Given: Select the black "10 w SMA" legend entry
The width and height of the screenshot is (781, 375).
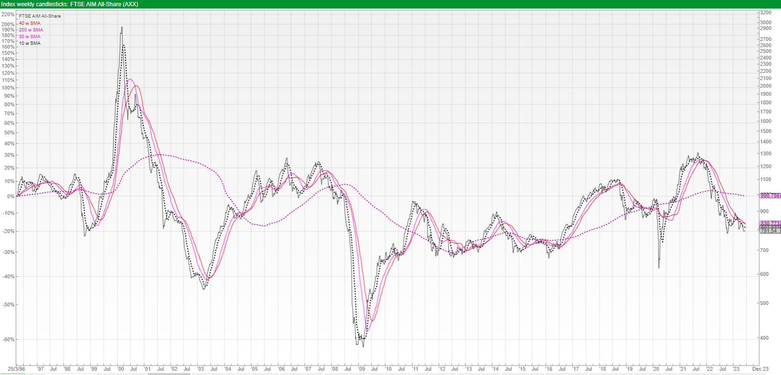Looking at the screenshot, I should [x=30, y=43].
